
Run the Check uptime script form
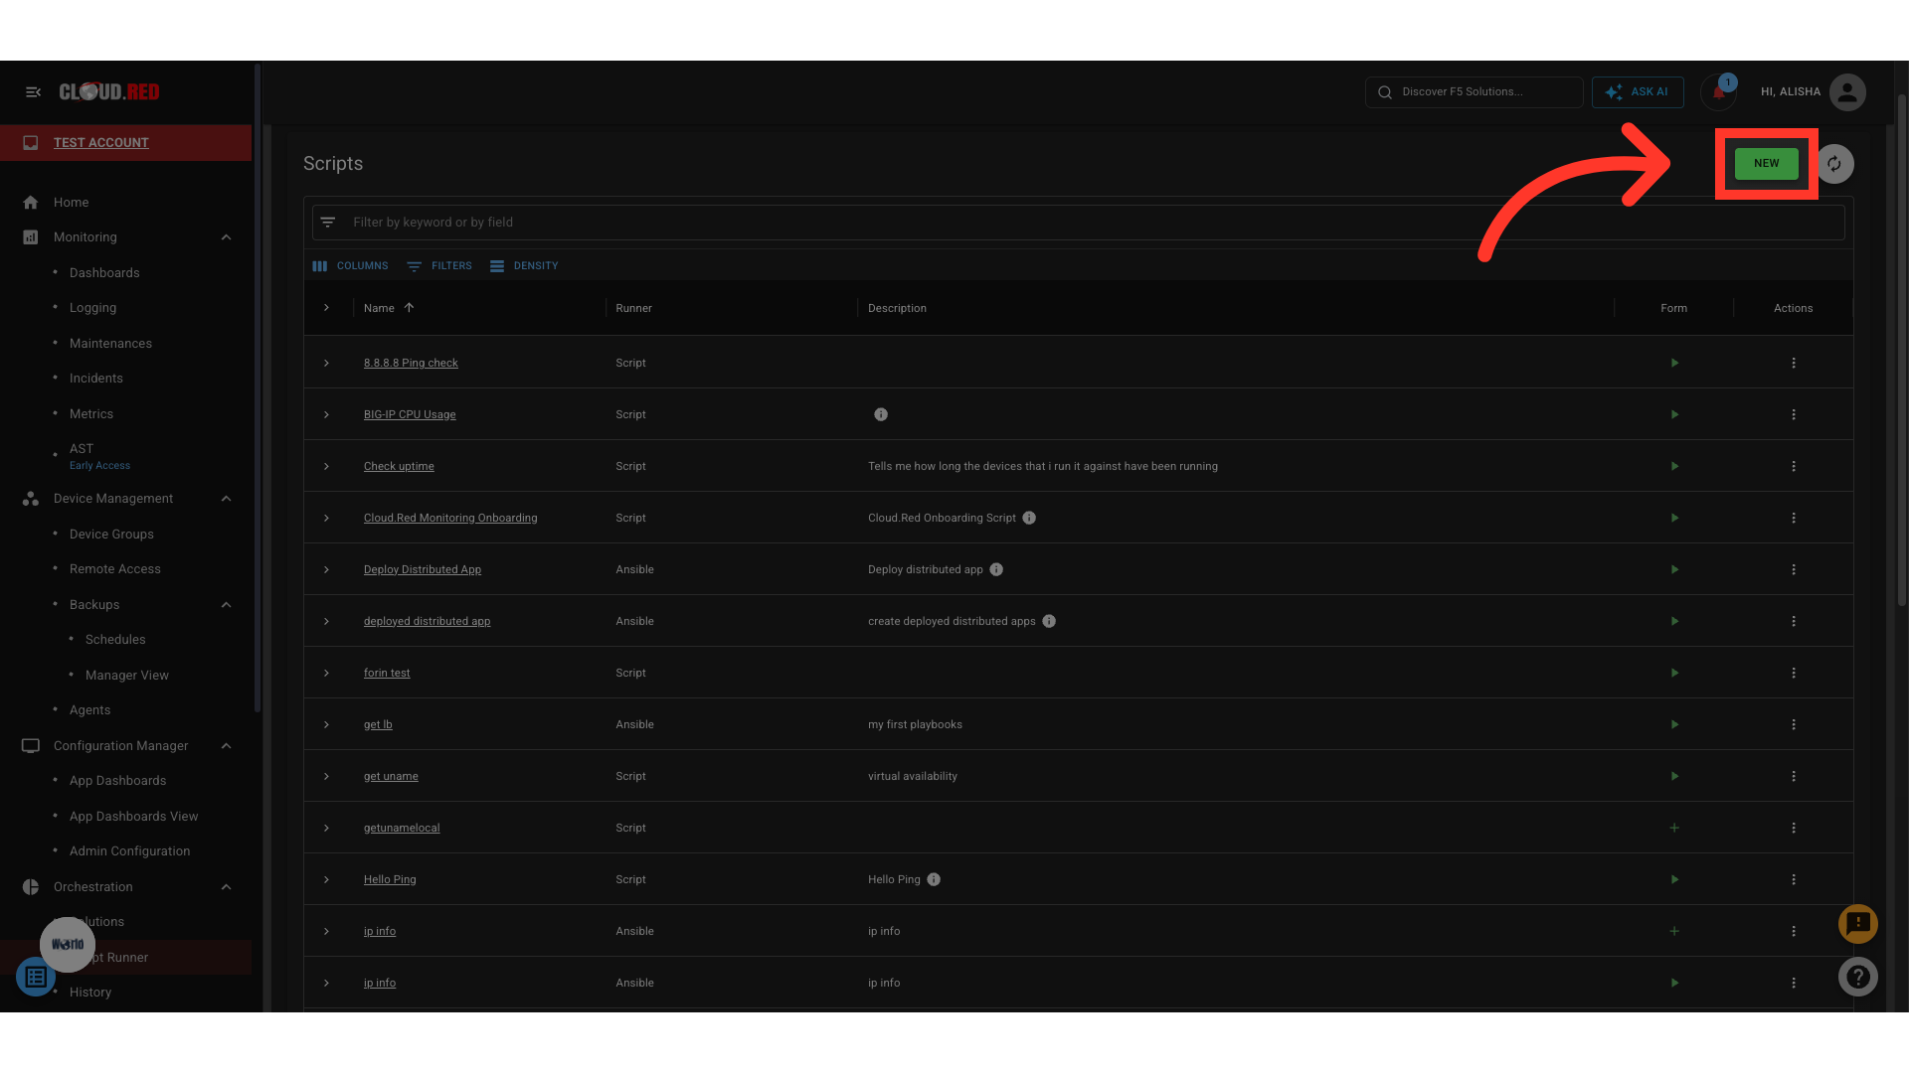pyautogui.click(x=1674, y=466)
